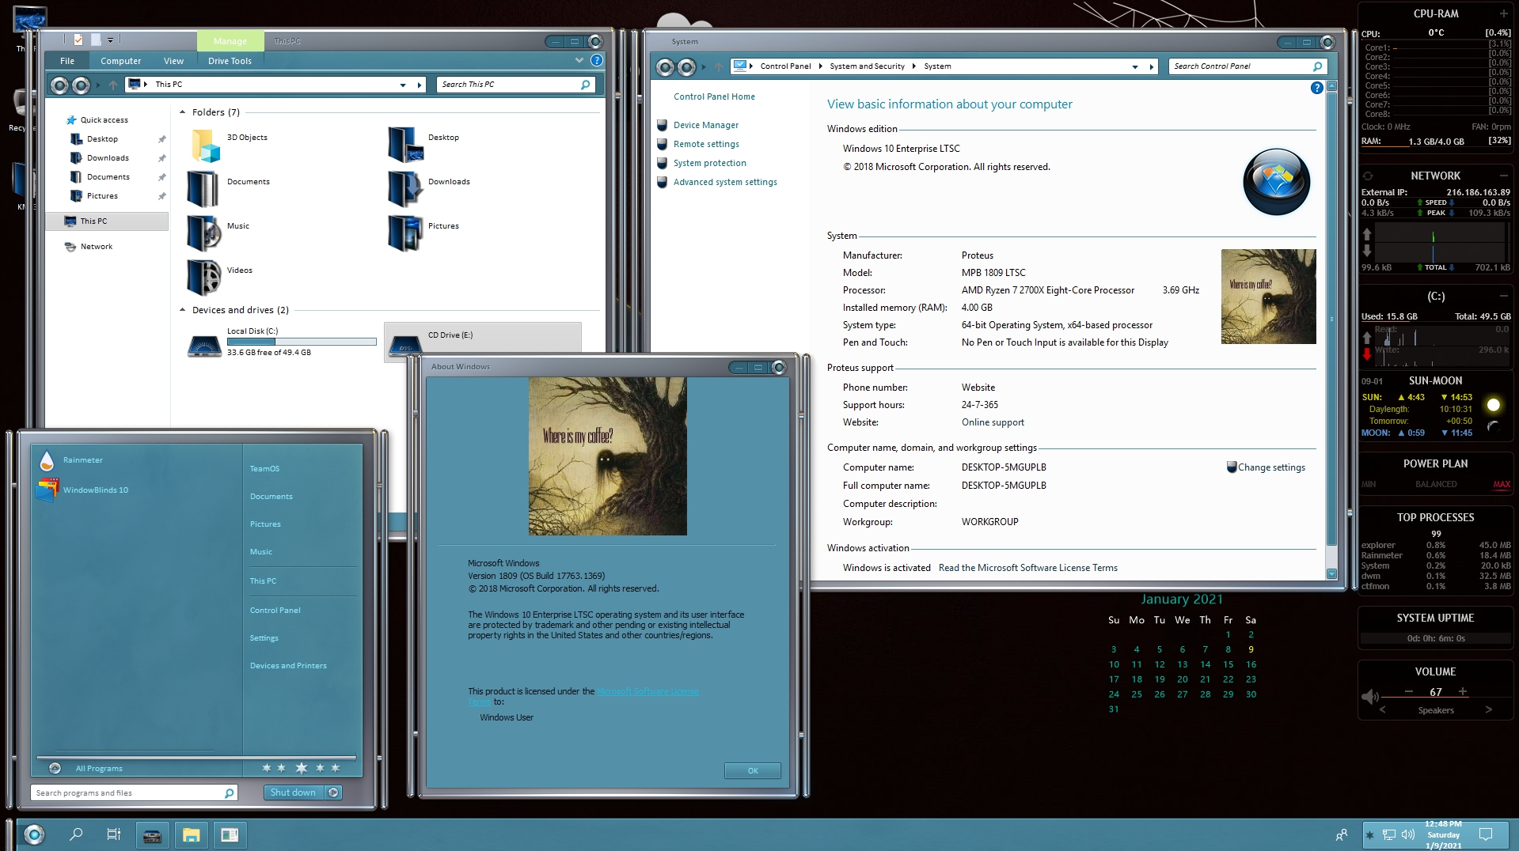Screen dimensions: 1519x851
Task: Open the Music folder icon in This PC
Action: [203, 233]
